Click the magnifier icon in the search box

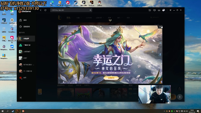click(x=90, y=10)
